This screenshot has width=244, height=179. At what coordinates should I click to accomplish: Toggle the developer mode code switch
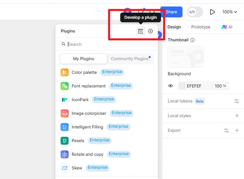(x=194, y=12)
